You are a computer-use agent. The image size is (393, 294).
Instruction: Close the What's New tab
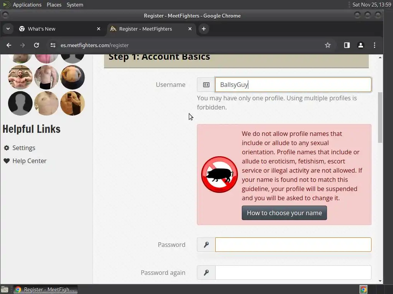(x=99, y=29)
